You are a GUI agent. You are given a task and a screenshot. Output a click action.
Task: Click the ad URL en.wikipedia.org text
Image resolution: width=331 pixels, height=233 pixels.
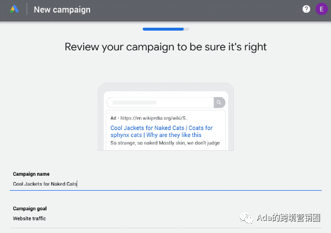tap(154, 118)
